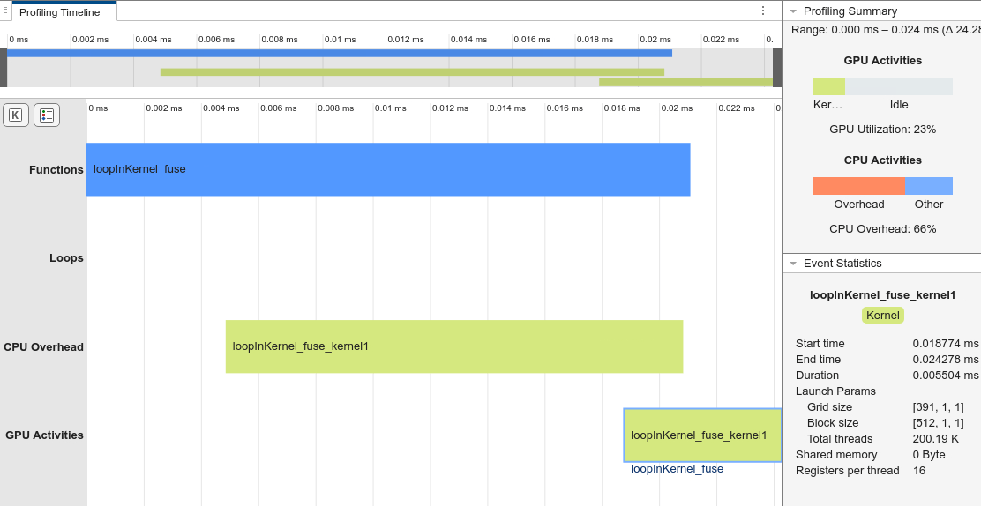Click the Idle segment of GPU Activities bar
The height and width of the screenshot is (506, 981).
pyautogui.click(x=898, y=86)
